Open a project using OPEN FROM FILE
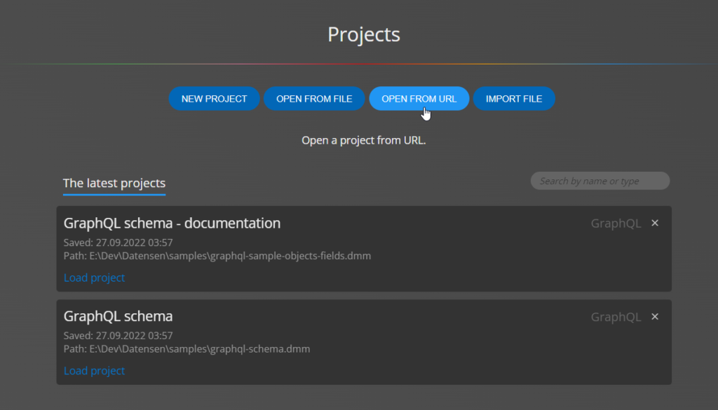The height and width of the screenshot is (410, 718). [314, 98]
